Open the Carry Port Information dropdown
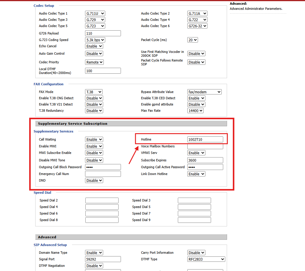The image size is (305, 271). click(x=196, y=253)
